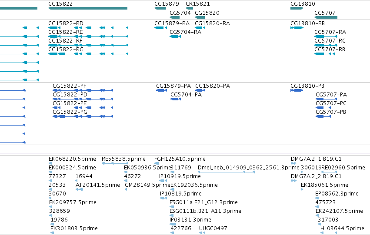This screenshot has width=370, height=235.
Task: Select EST HL03644.5prime
Action: pos(329,233)
